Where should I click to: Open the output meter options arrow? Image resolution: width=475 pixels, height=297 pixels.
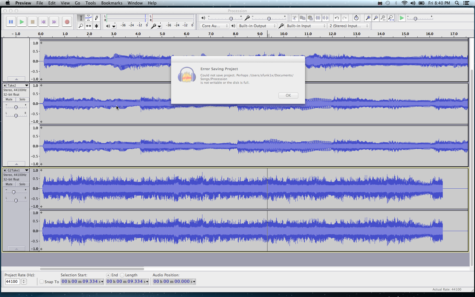pyautogui.click(x=114, y=26)
